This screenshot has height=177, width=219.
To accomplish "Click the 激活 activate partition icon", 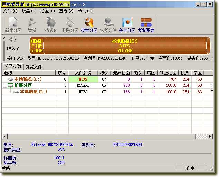I will point(32,22).
